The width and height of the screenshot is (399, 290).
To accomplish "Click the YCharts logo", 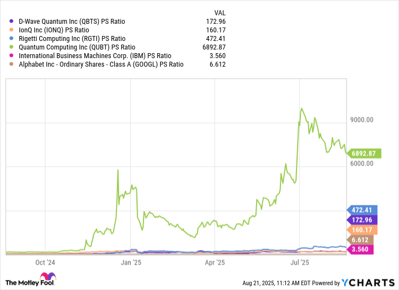I will 368,283.
